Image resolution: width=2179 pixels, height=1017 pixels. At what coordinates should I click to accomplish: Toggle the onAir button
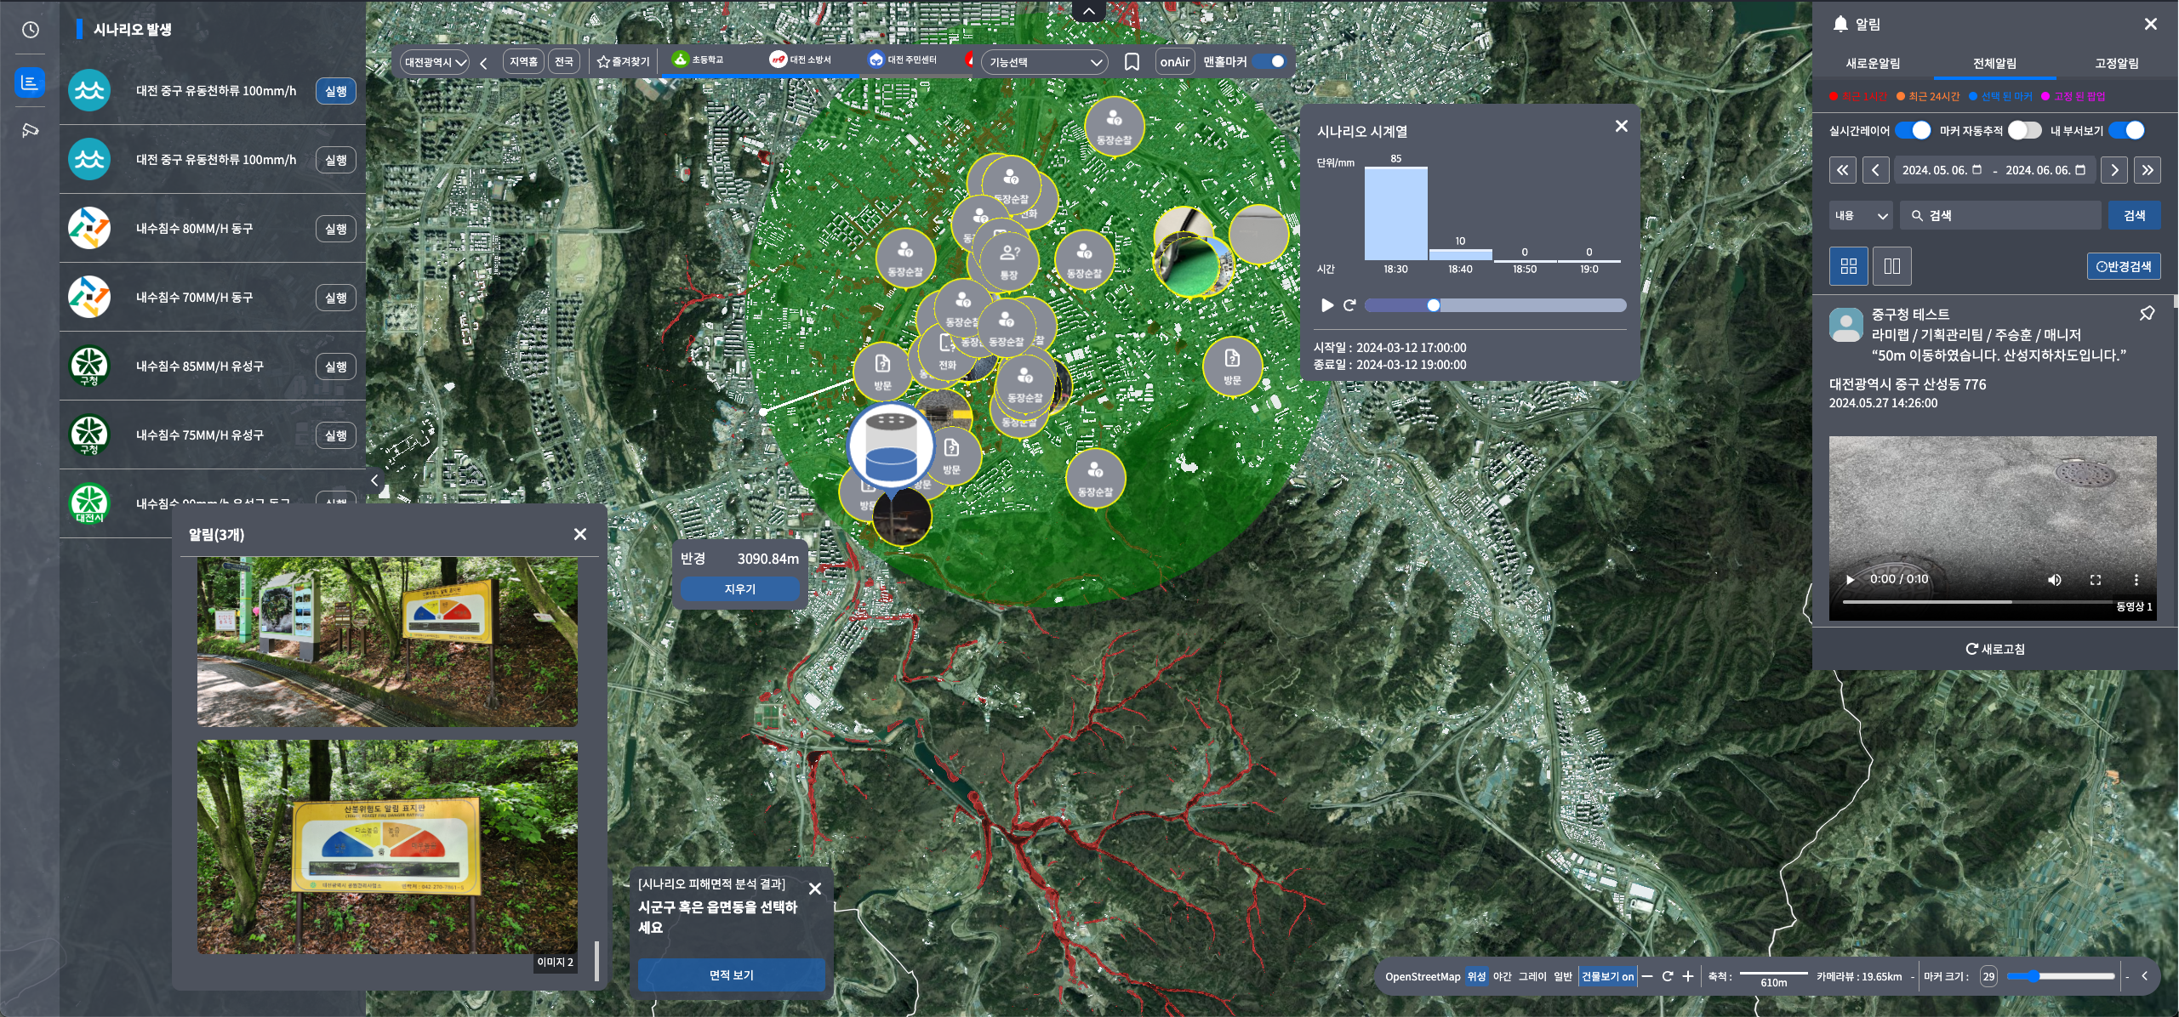coord(1175,62)
